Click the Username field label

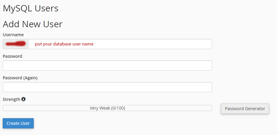(13, 35)
